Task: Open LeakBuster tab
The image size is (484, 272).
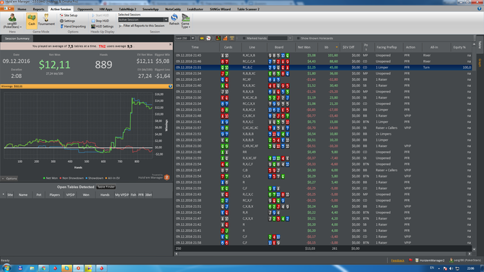Action: (196, 9)
